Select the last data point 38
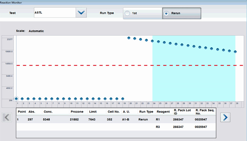This screenshot has height=141, width=247. tap(235, 51)
